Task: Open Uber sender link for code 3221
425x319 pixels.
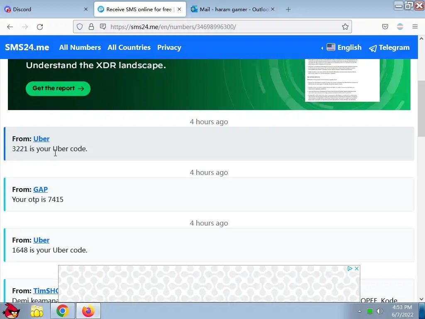Action: click(41, 139)
